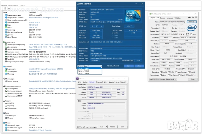Click the Intel Core 2 Quad logo in CPUID
This screenshot has height=134, width=202.
coord(133,16)
